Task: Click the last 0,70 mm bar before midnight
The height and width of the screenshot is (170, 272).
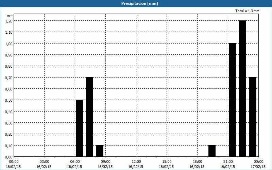Action: (253, 117)
